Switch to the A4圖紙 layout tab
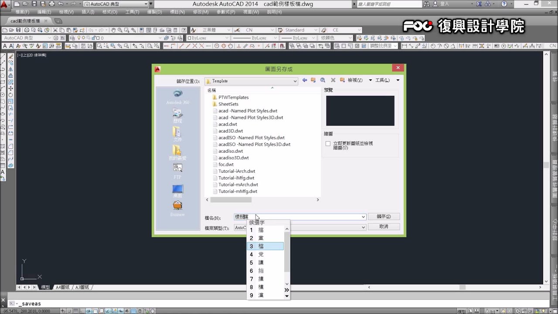558x314 pixels. (x=62, y=287)
